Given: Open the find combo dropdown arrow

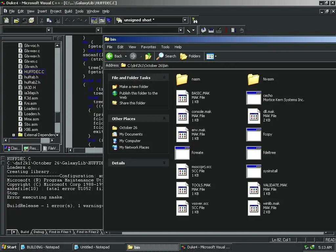Looking at the screenshot, I should (185, 20).
